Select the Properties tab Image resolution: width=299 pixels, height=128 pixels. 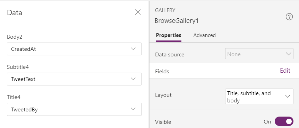[169, 35]
